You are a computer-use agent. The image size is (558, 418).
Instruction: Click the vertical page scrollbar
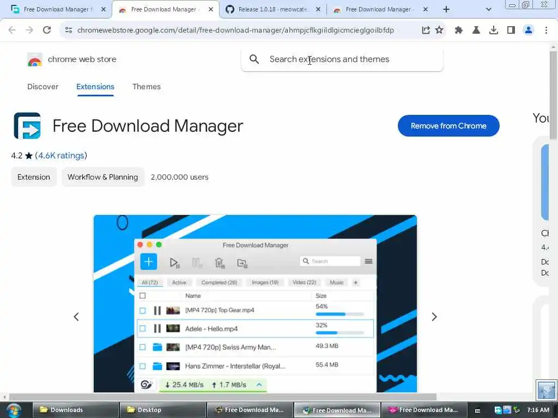click(x=553, y=95)
